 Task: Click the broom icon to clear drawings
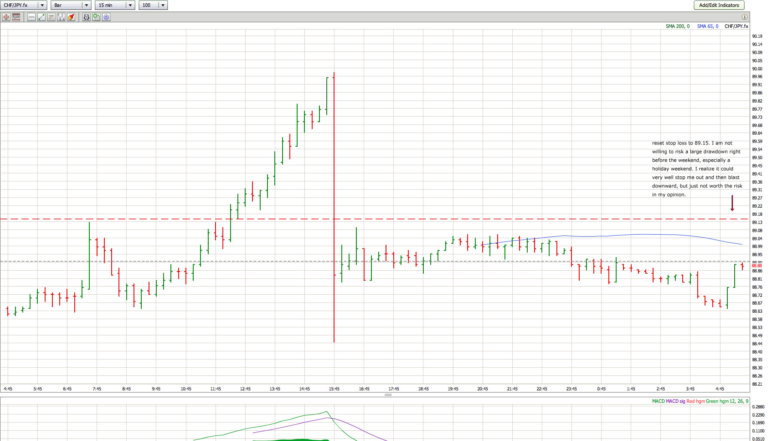click(x=71, y=17)
